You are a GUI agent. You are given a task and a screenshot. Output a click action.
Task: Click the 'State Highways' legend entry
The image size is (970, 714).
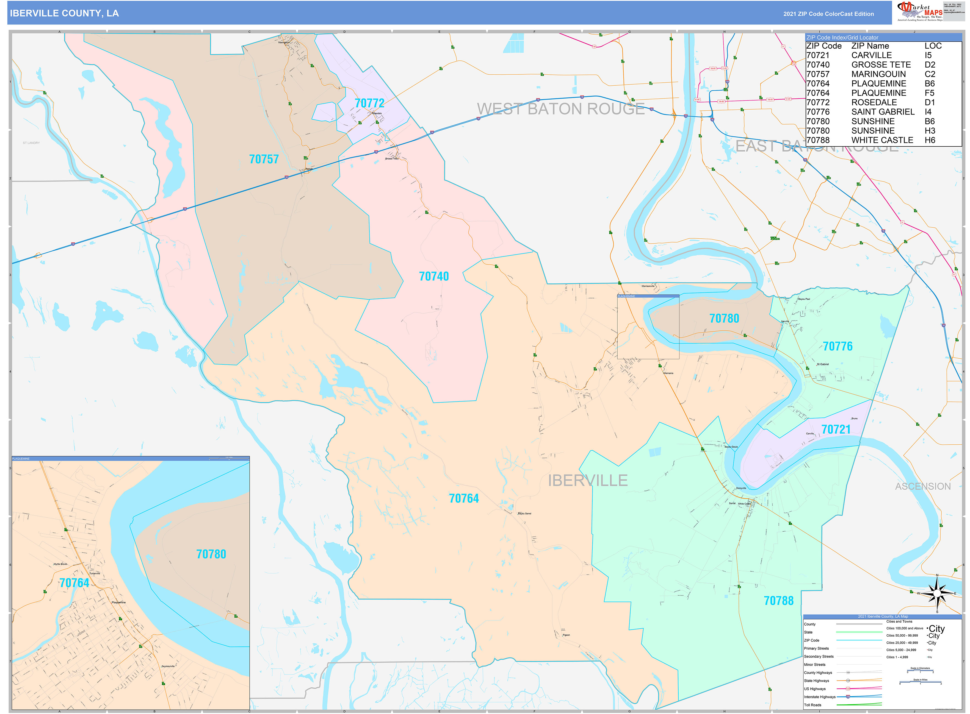coord(816,681)
